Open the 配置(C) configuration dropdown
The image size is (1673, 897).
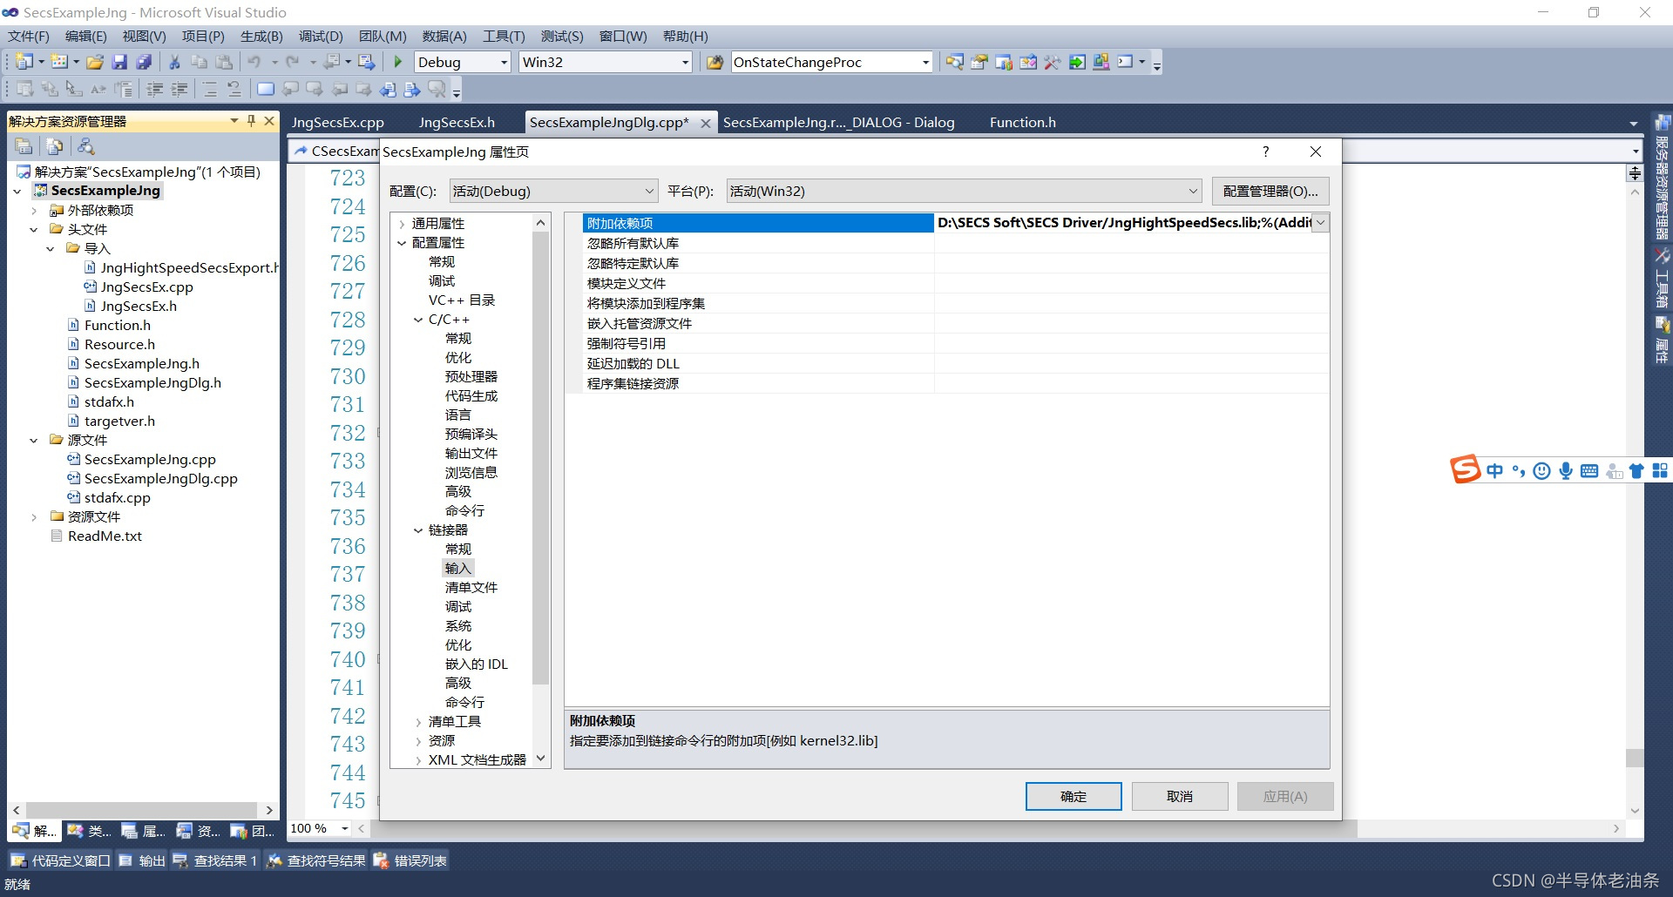(x=553, y=191)
